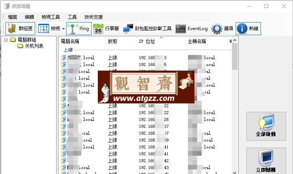Screen dimensions: 293x174
Task: Open the 編輯 menu
Action: pos(29,17)
